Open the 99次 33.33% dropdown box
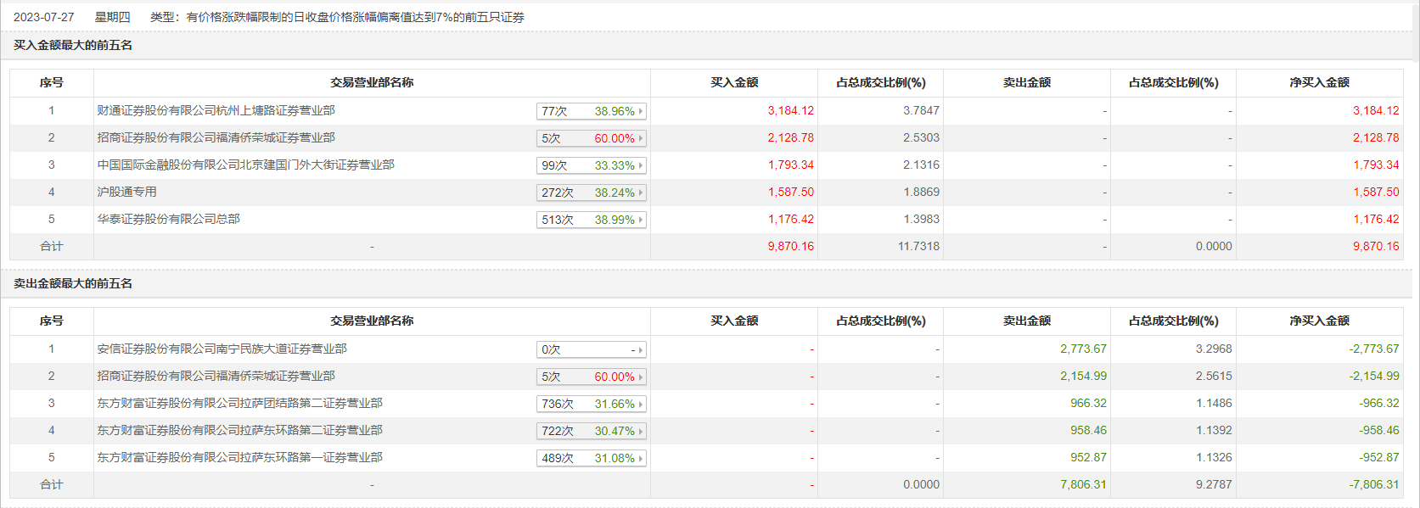1420x508 pixels. (591, 165)
